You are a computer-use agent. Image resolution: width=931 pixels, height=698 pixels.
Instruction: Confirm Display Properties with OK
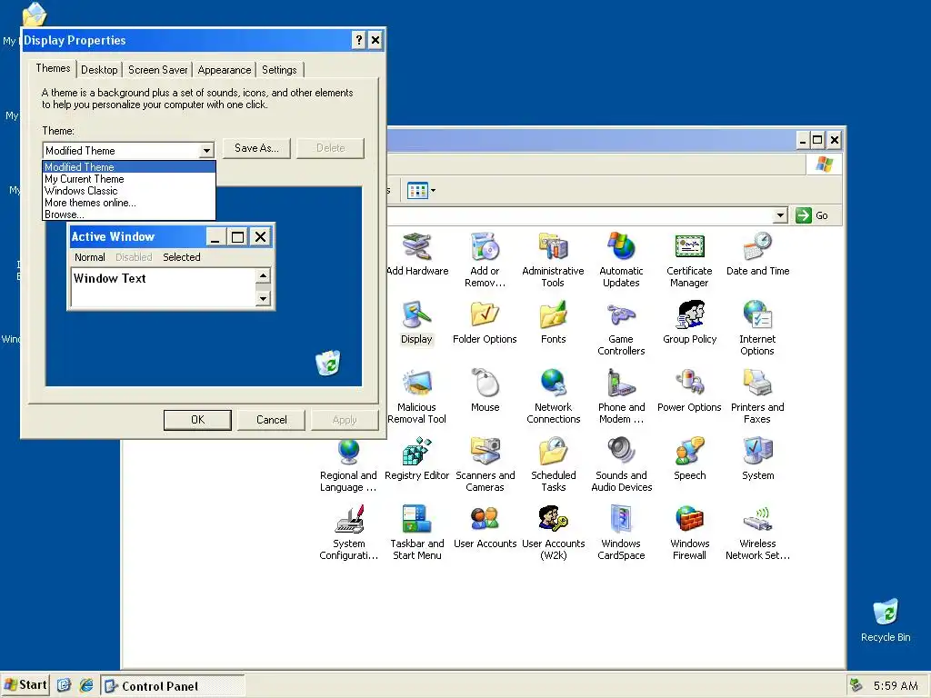coord(197,420)
